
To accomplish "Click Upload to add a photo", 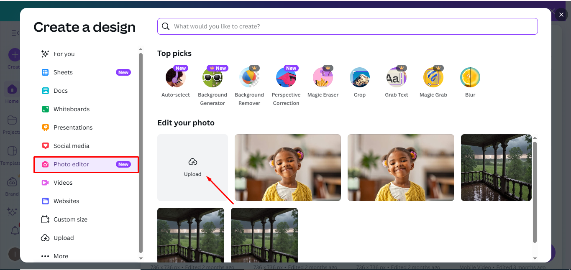I will (x=192, y=167).
